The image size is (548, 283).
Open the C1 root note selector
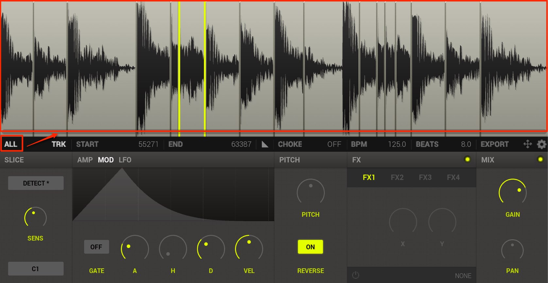click(x=36, y=269)
